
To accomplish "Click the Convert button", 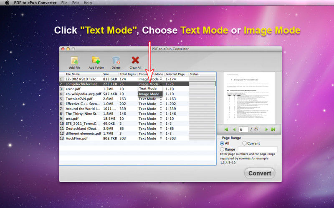I will tap(260, 173).
